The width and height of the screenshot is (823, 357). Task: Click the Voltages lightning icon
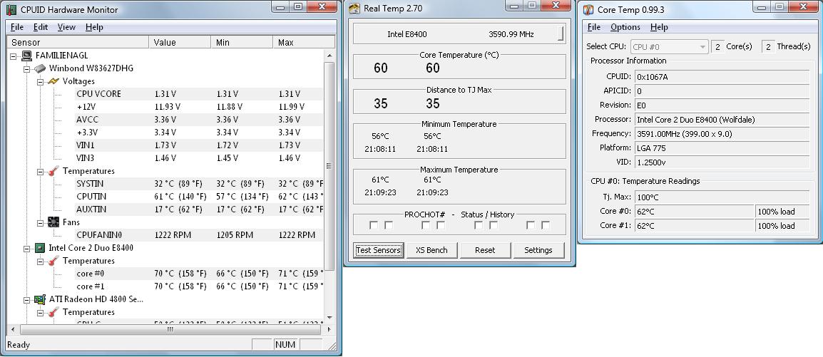point(53,81)
